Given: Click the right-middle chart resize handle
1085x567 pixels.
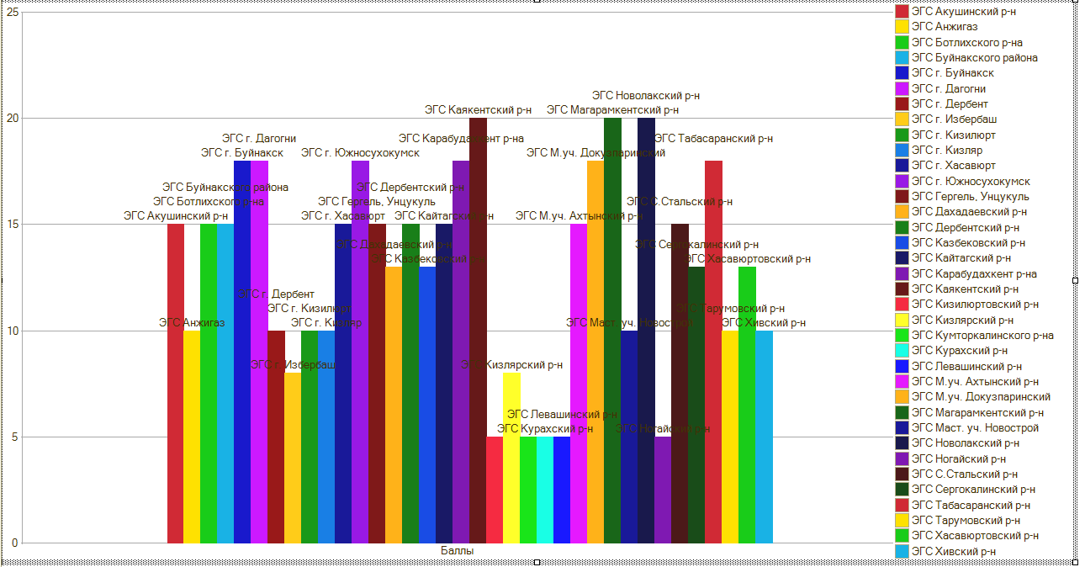Looking at the screenshot, I should coord(1075,280).
